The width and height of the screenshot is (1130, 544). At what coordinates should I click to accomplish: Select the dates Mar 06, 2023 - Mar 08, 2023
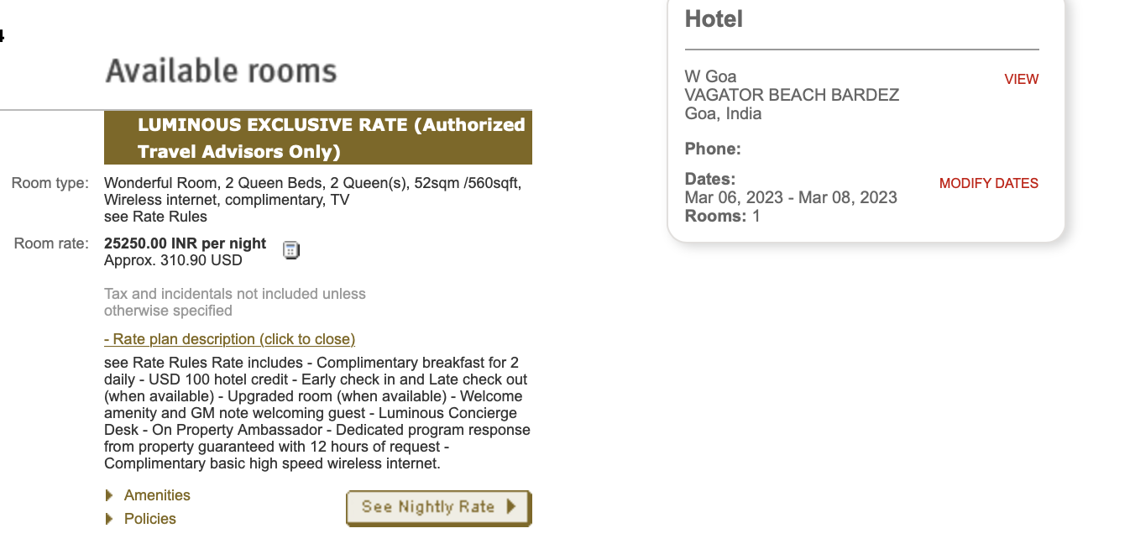point(791,197)
